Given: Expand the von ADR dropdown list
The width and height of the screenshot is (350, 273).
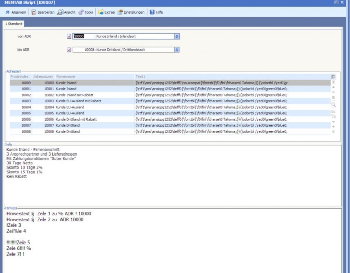Looking at the screenshot, I should [x=177, y=36].
